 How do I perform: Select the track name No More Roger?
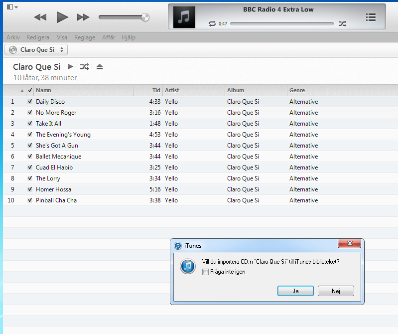[x=56, y=113]
